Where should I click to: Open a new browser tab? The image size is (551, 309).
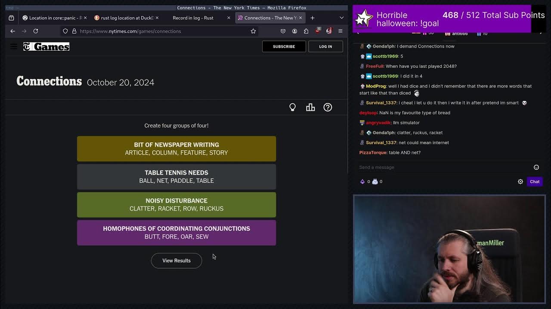(x=313, y=18)
